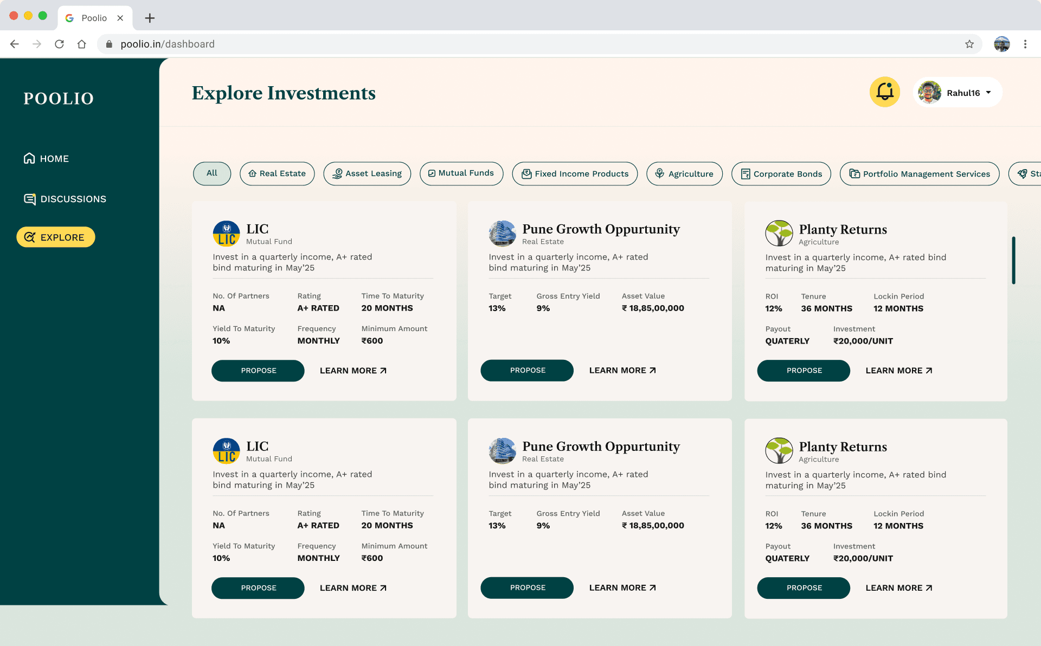Viewport: 1041px width, 646px height.
Task: Open the Rahul16 profile dropdown
Action: (x=958, y=93)
